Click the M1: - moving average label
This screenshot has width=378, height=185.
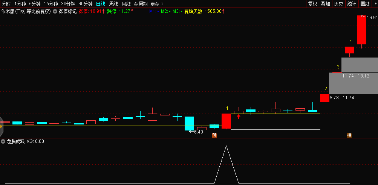154,11
